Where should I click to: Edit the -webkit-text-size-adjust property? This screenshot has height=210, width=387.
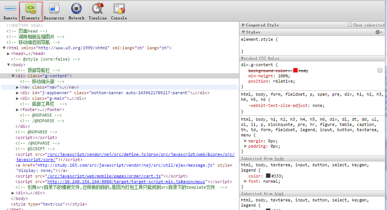tap(286, 105)
